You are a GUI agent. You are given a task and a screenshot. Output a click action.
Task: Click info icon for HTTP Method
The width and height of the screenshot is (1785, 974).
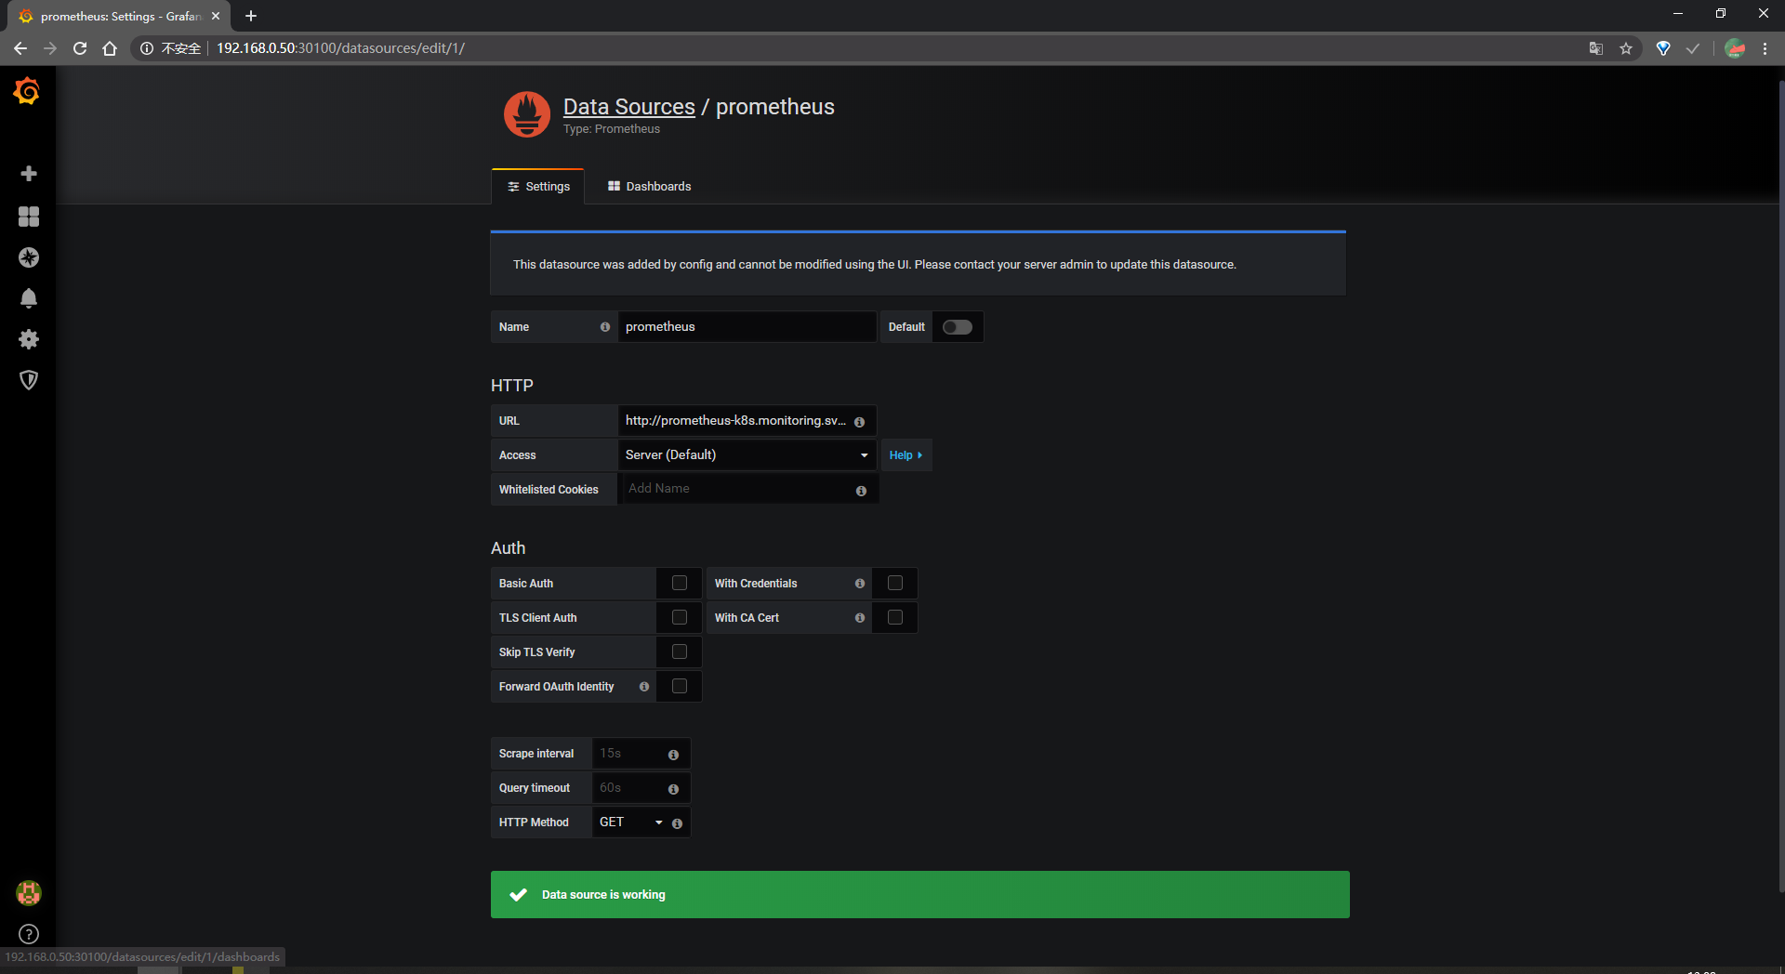point(677,823)
